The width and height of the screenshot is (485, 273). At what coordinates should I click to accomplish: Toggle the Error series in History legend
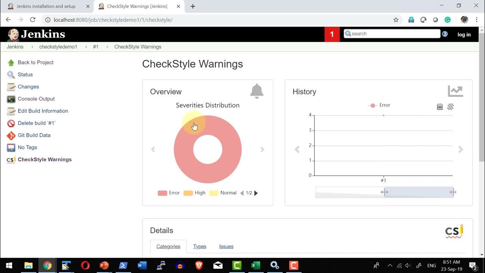(x=379, y=105)
